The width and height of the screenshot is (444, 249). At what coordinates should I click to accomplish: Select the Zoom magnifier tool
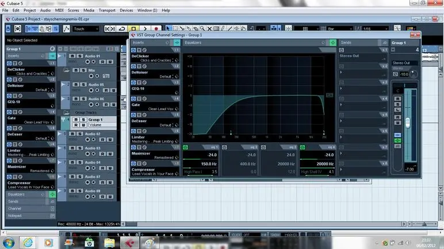pos(202,29)
